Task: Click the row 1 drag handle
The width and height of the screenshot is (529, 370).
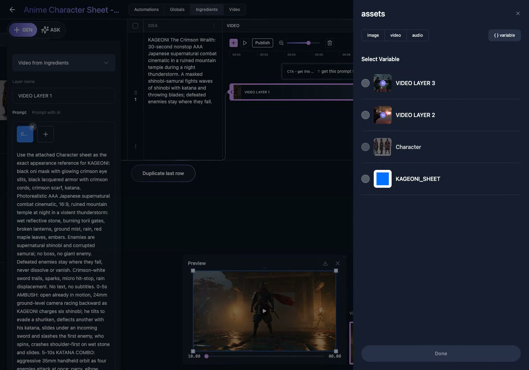Action: pos(136,93)
